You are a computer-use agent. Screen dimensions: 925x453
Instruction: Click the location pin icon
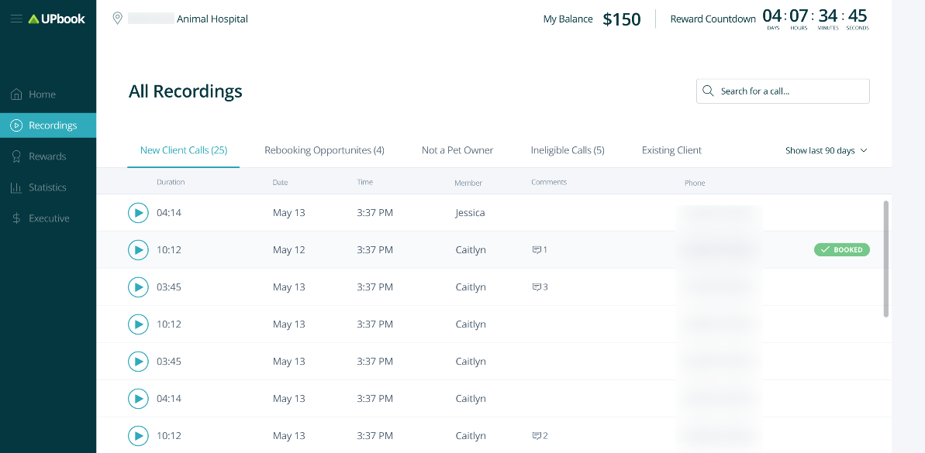[x=118, y=19]
